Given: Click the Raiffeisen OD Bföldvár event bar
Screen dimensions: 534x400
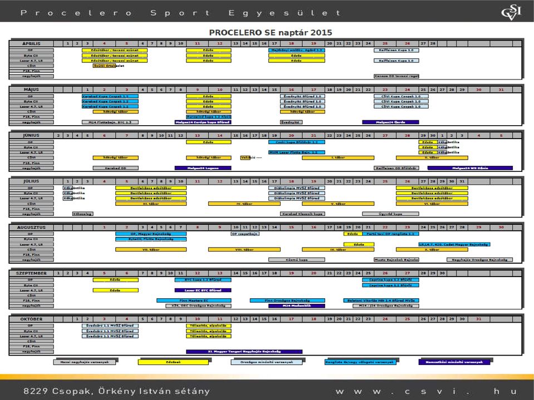Looking at the screenshot, I should pos(396,168).
